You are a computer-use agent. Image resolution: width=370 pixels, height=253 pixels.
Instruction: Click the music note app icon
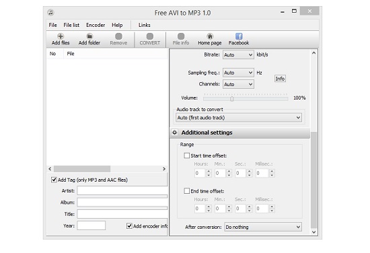50,13
